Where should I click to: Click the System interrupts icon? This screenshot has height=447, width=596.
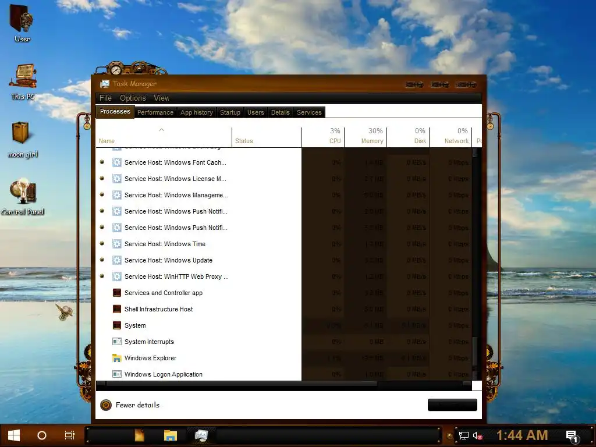[116, 342]
